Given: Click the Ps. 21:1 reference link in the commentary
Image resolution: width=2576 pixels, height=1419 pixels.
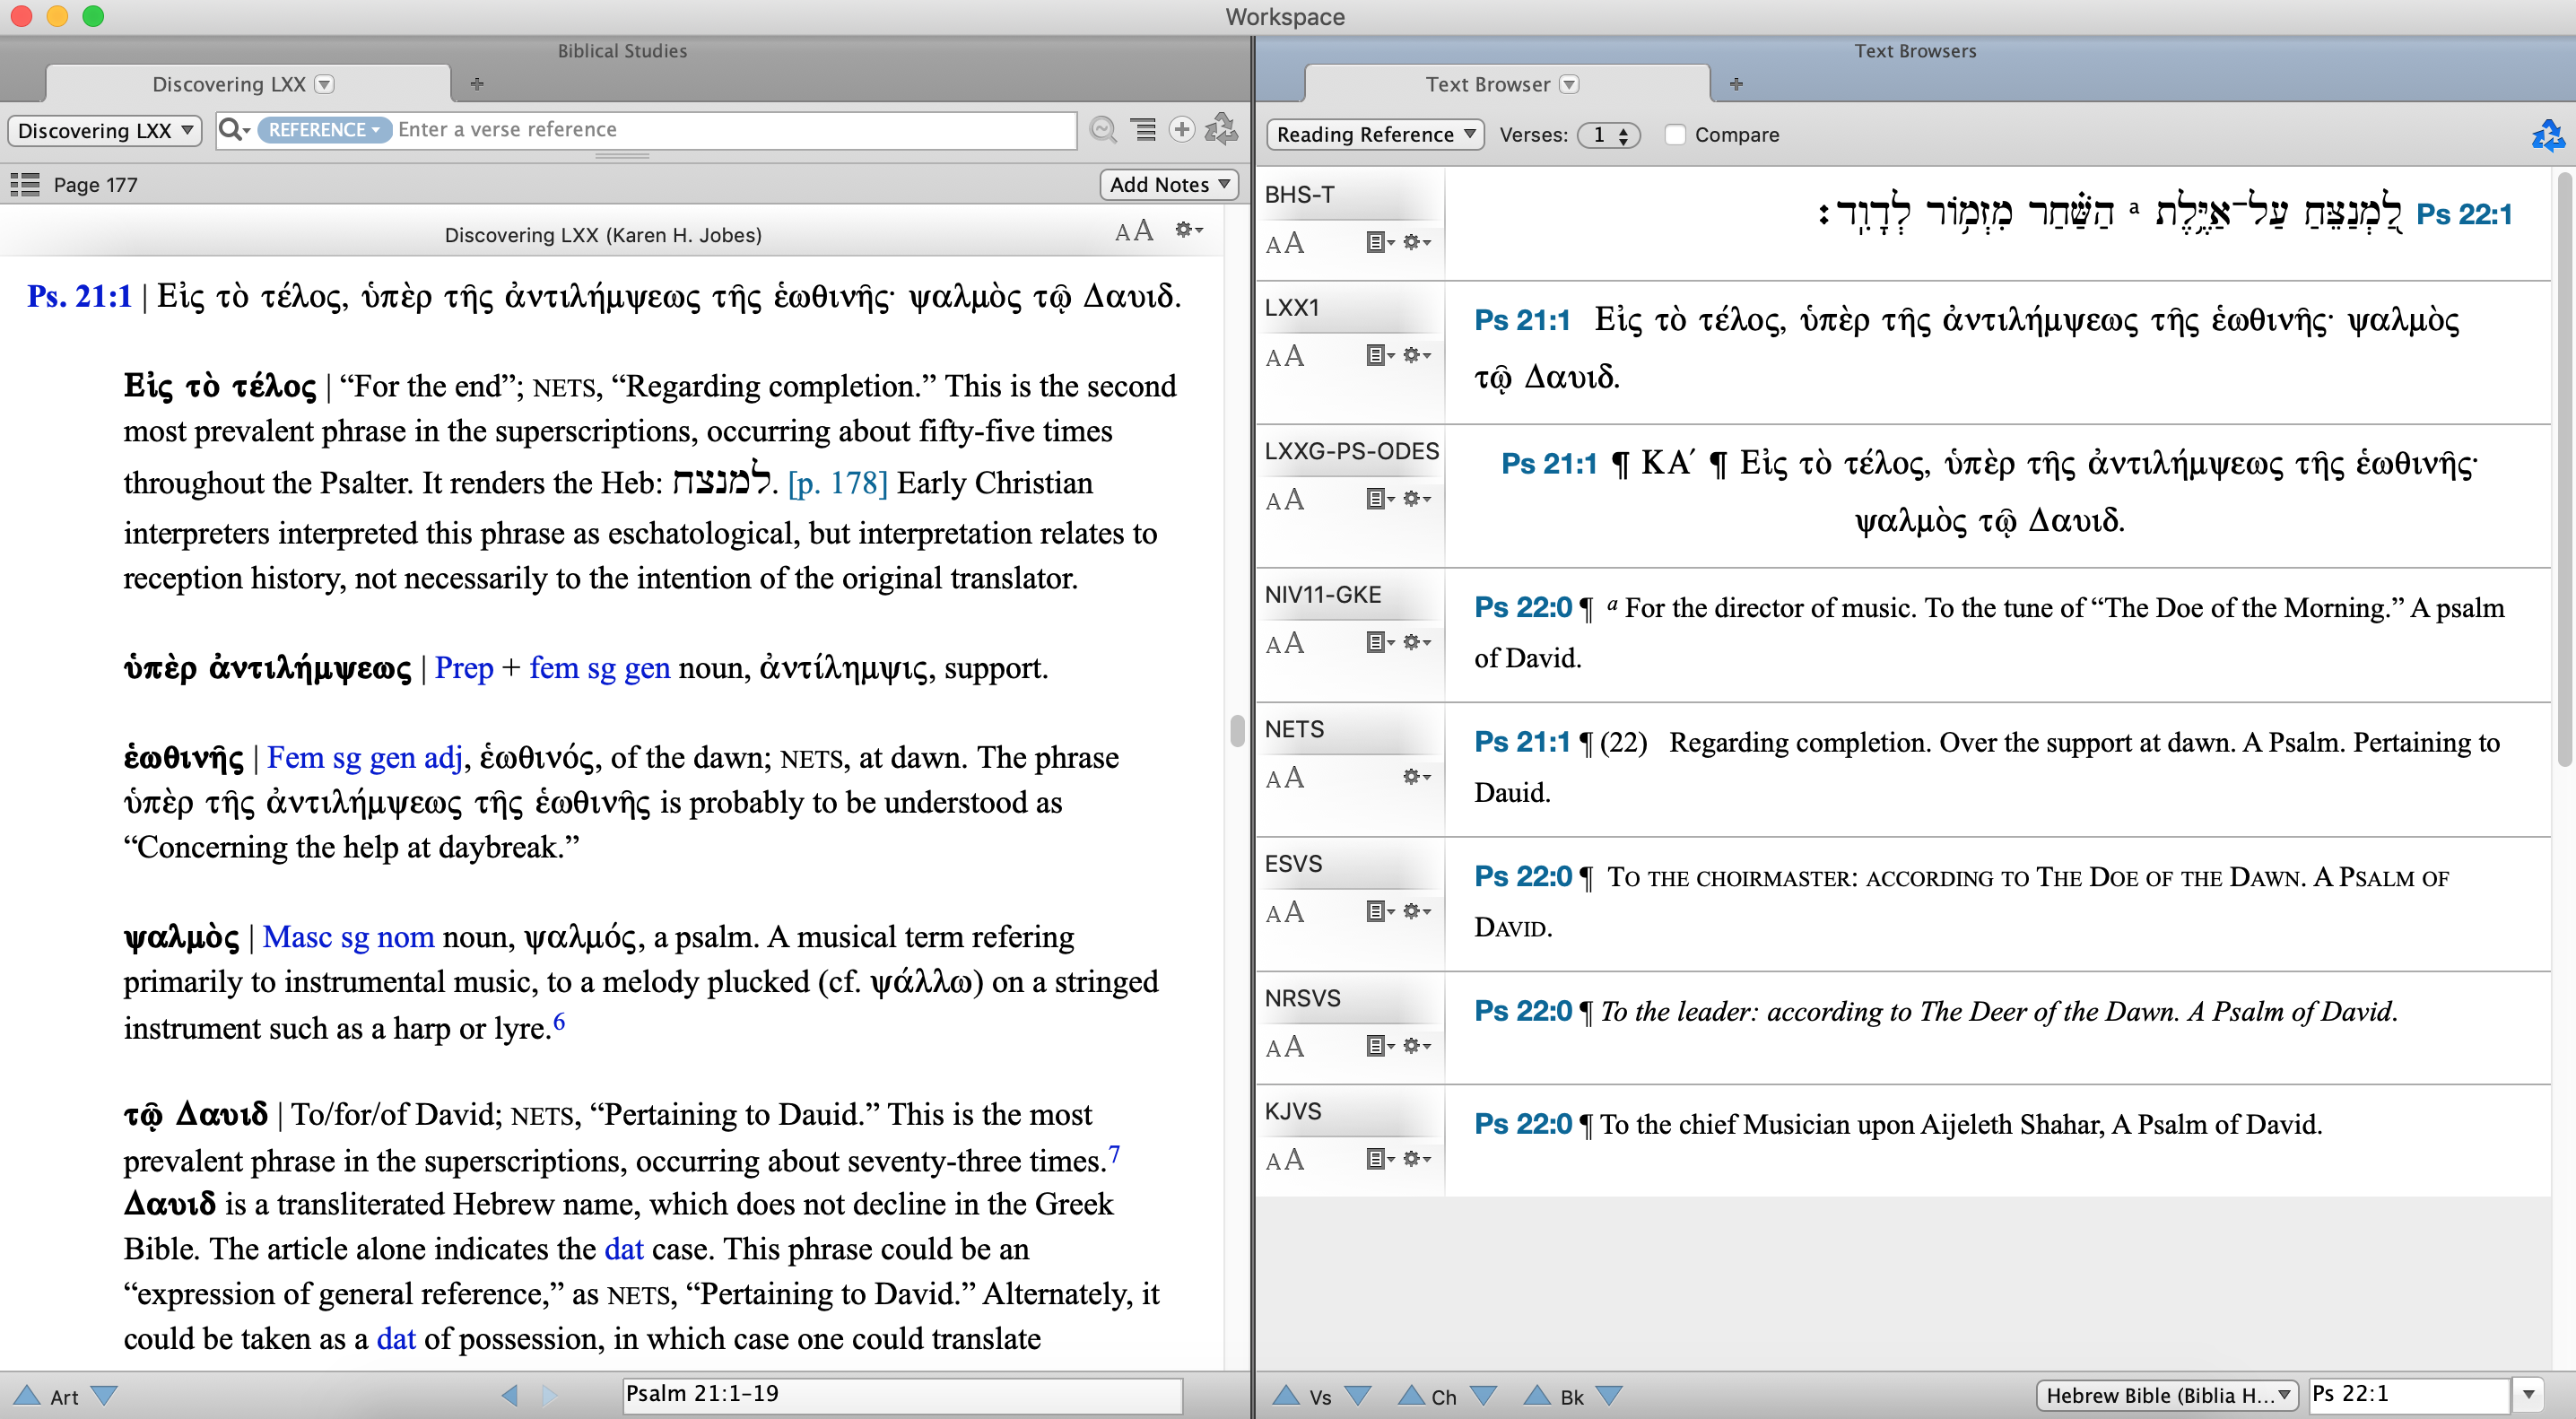Looking at the screenshot, I should [x=79, y=296].
